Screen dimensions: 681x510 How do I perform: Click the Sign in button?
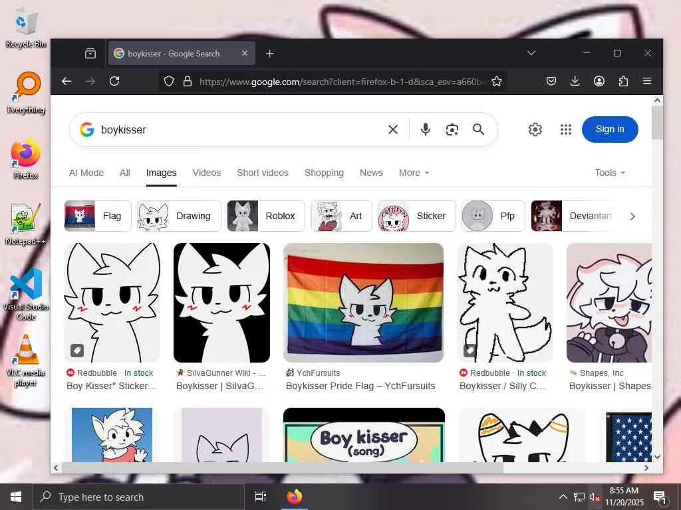[x=610, y=129]
